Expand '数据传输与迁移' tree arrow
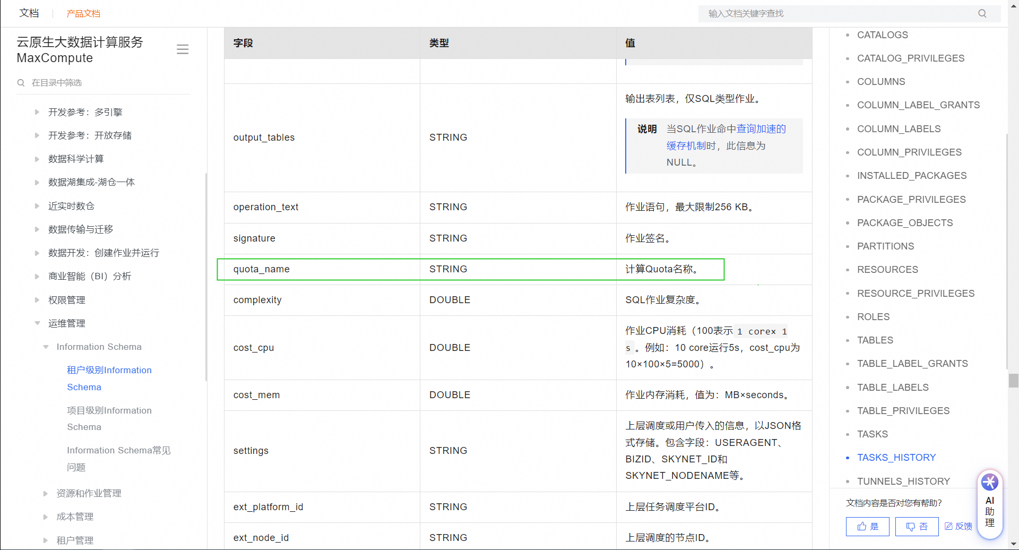The image size is (1019, 550). coord(37,229)
